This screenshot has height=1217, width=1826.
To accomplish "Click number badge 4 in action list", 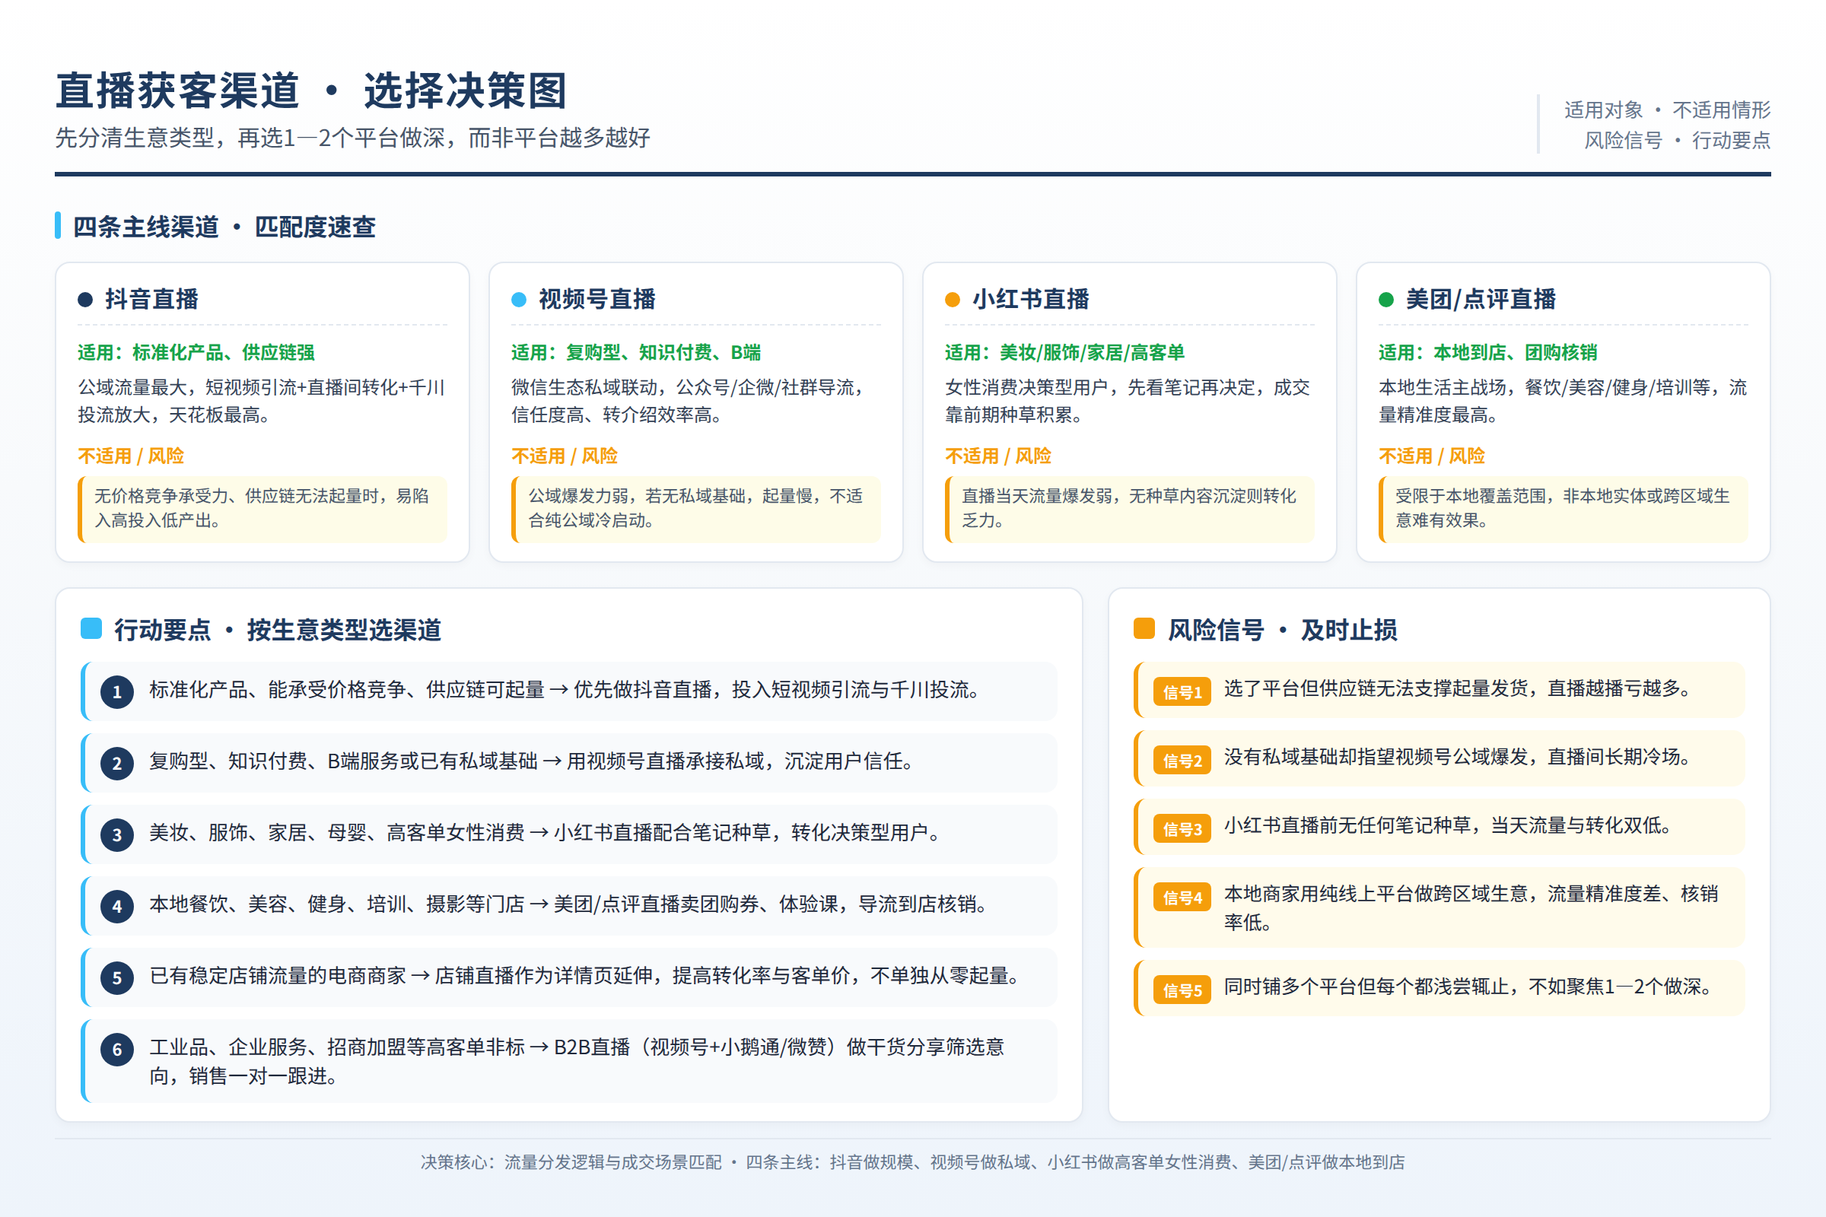I will pos(117,906).
